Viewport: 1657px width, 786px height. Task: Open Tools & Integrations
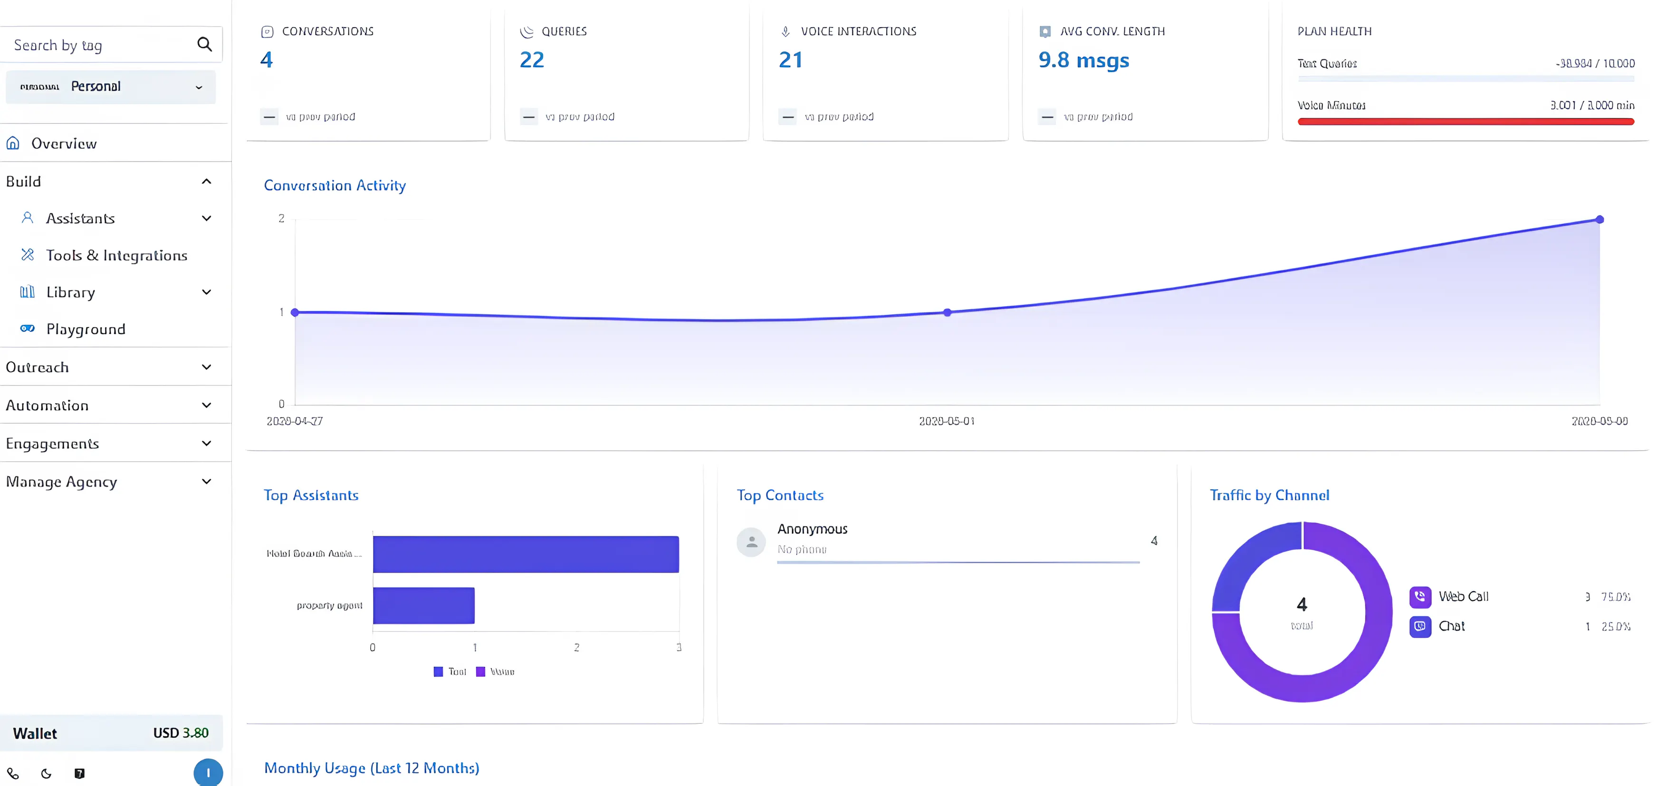(x=116, y=255)
